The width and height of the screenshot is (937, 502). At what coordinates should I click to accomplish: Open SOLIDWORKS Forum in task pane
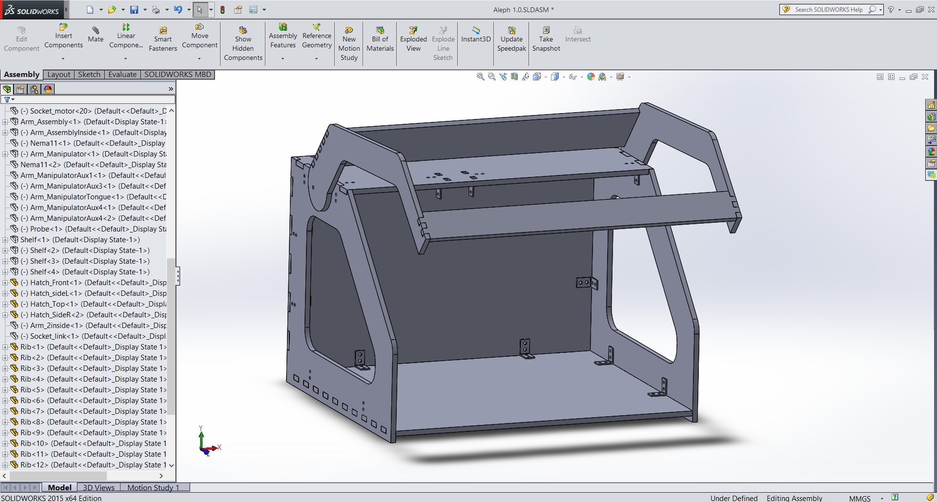click(931, 175)
